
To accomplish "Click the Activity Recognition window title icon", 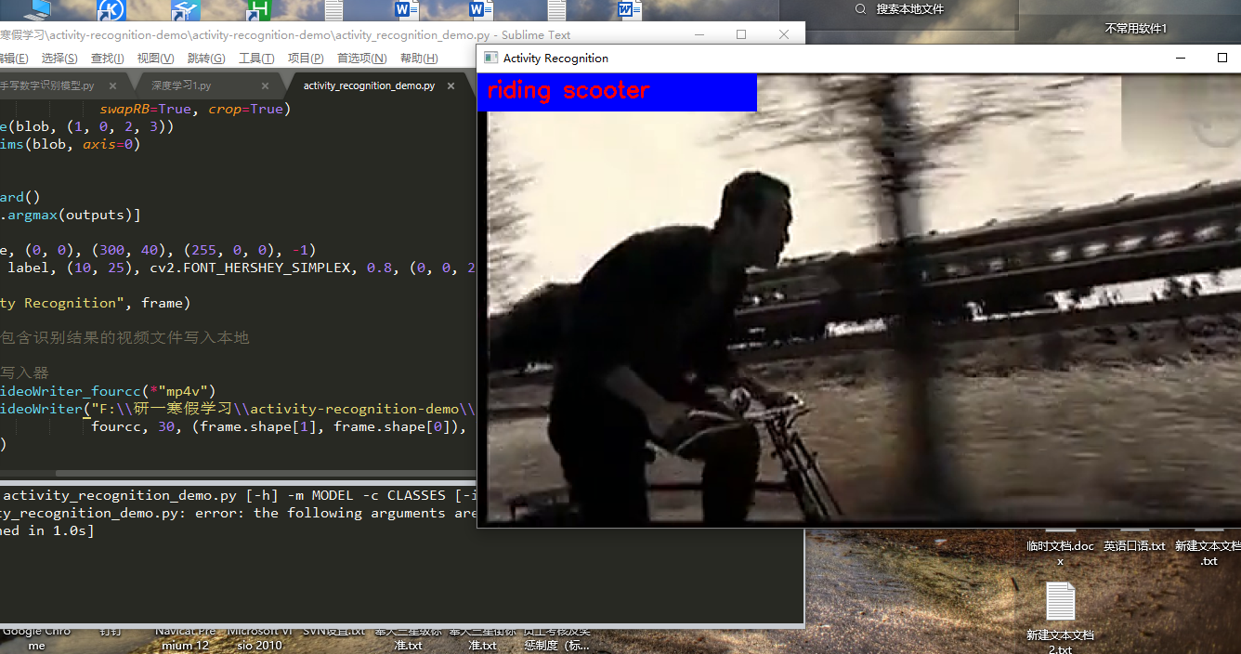I will coord(490,58).
